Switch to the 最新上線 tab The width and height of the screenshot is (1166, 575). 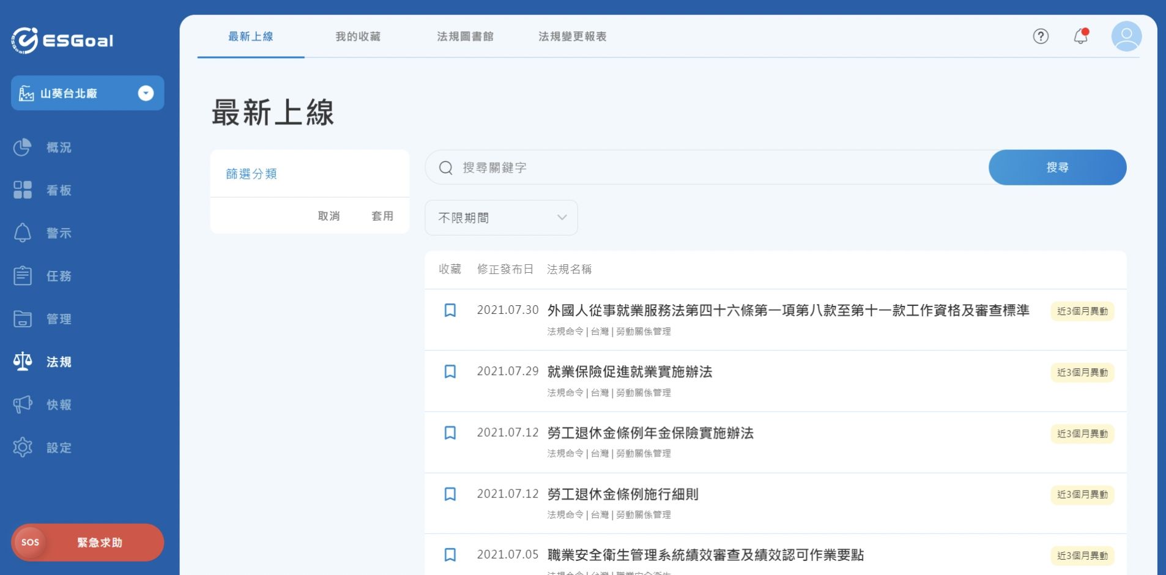[251, 37]
